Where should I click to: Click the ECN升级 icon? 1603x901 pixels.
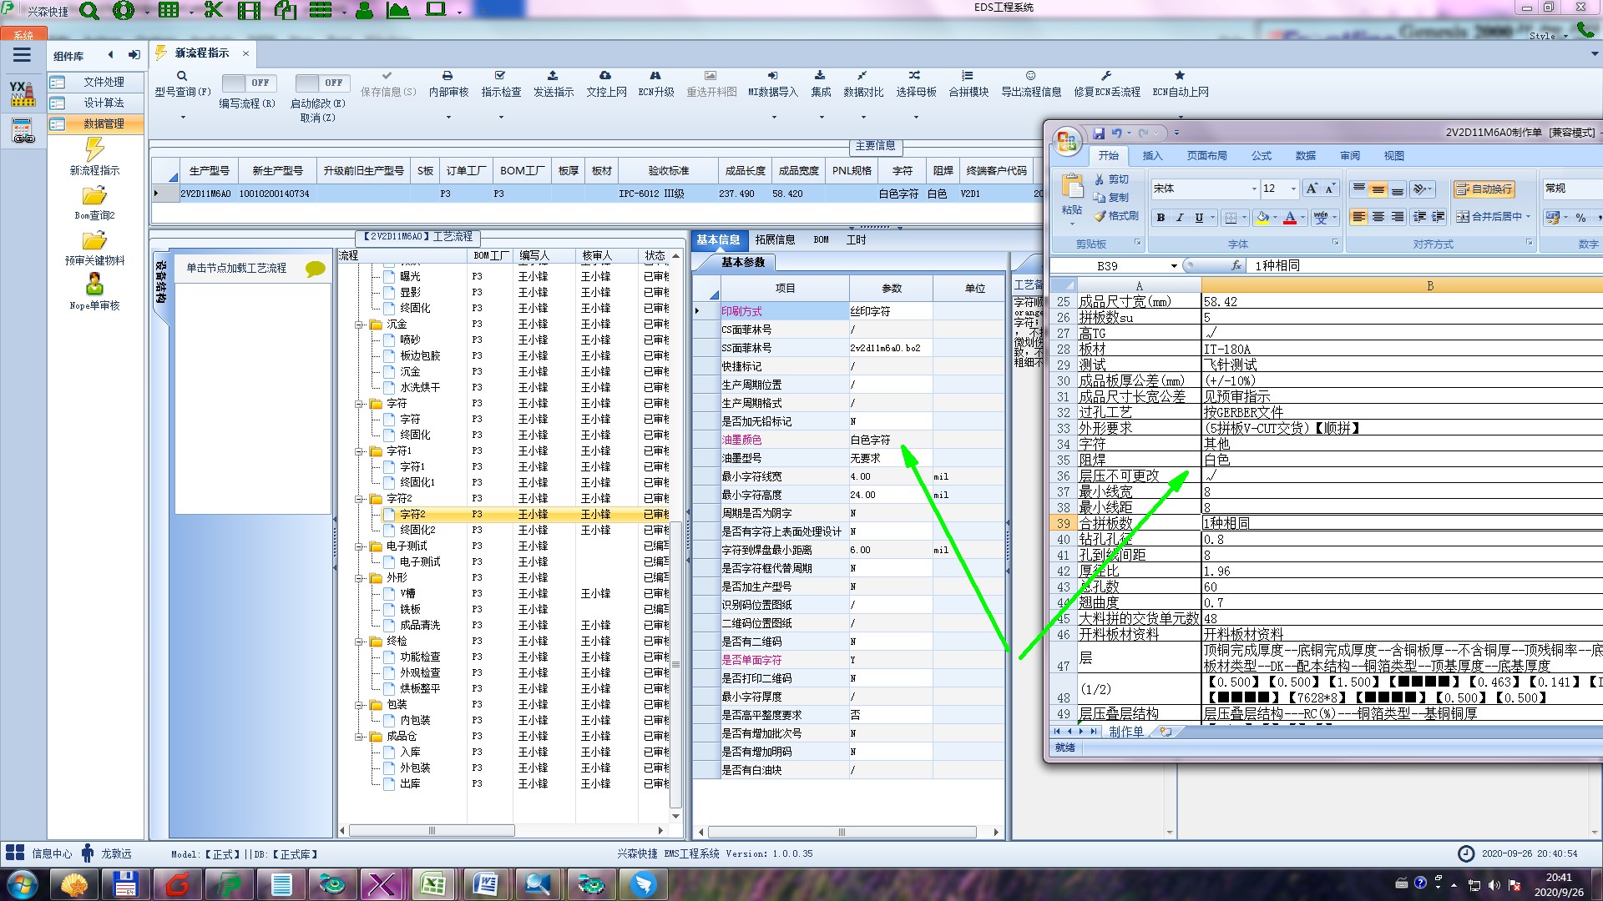pos(655,76)
